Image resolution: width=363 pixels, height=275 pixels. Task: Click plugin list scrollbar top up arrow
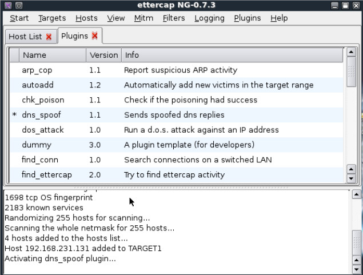(x=351, y=52)
